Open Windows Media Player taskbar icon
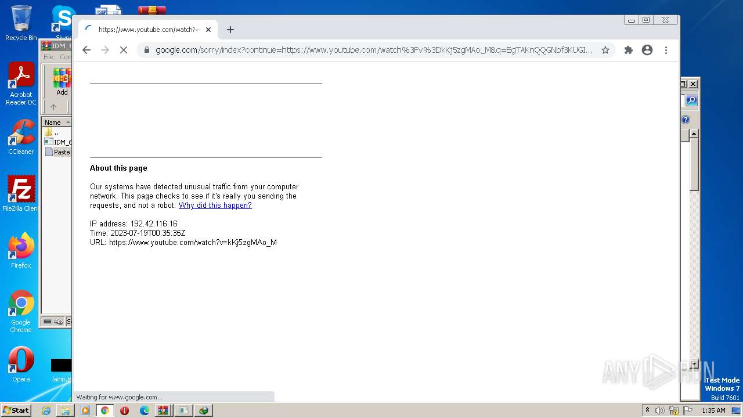743x418 pixels. (85, 410)
